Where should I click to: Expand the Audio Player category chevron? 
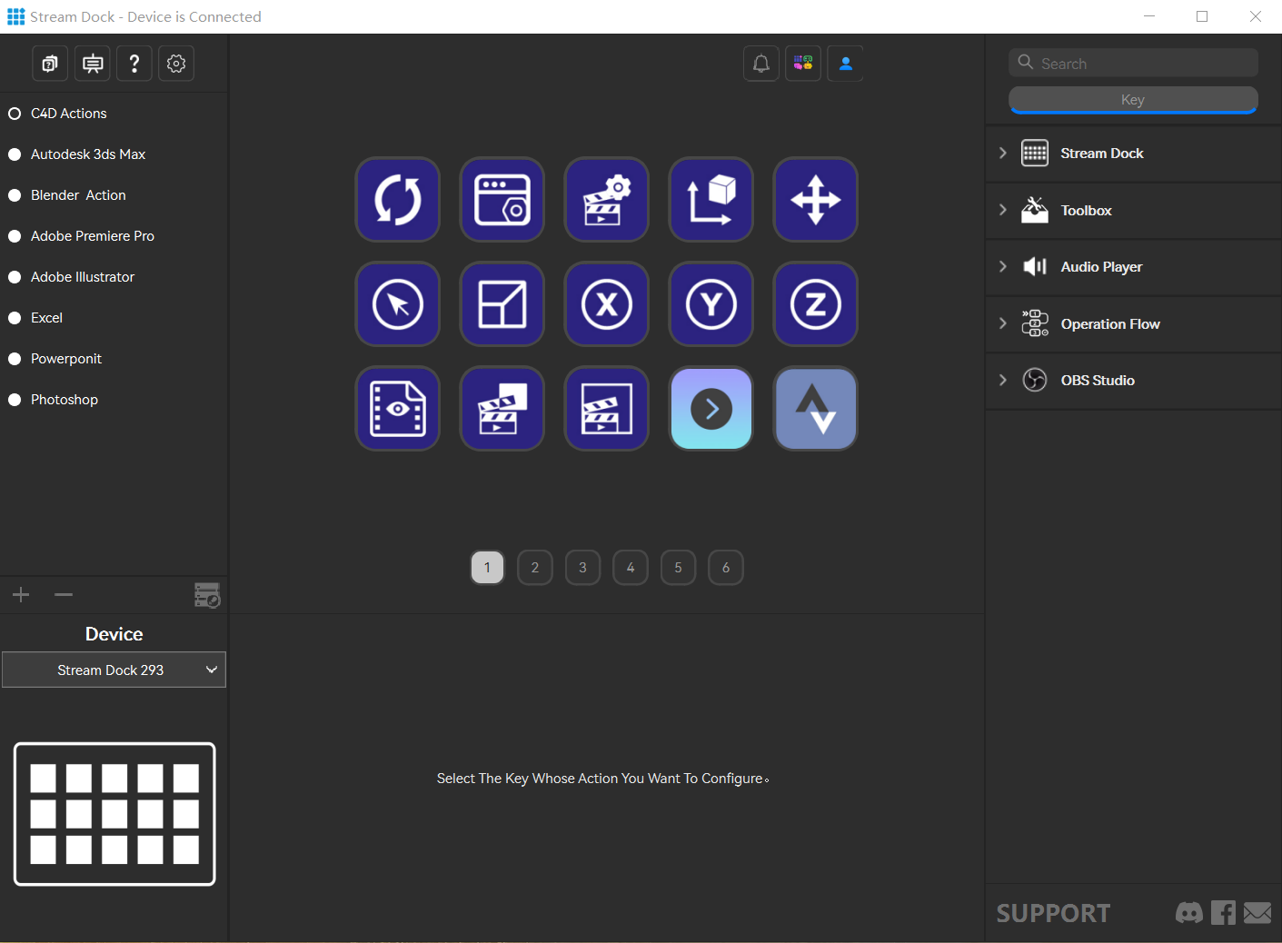[1003, 266]
